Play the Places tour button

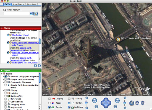(x=35, y=66)
